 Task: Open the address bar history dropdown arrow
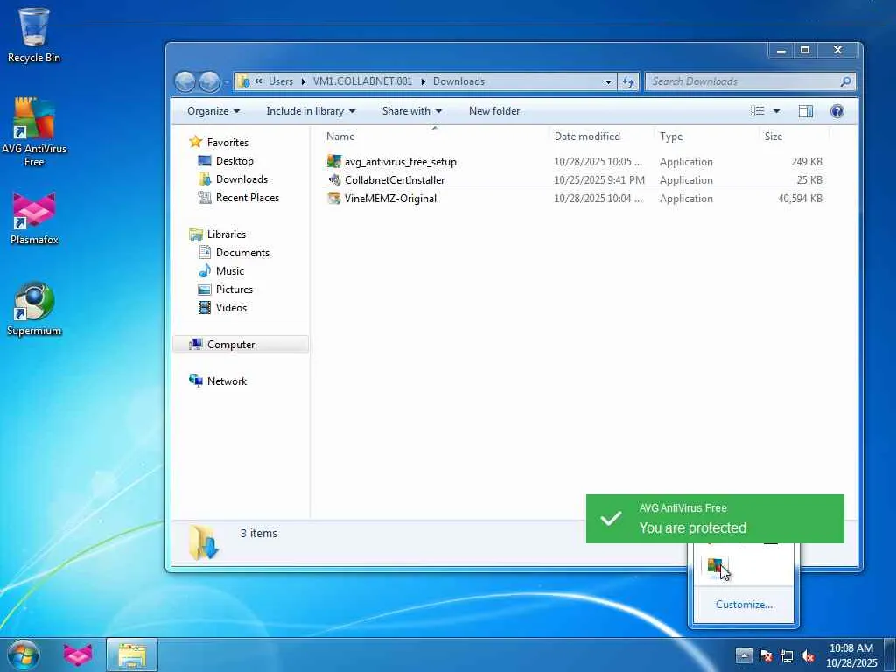point(609,81)
